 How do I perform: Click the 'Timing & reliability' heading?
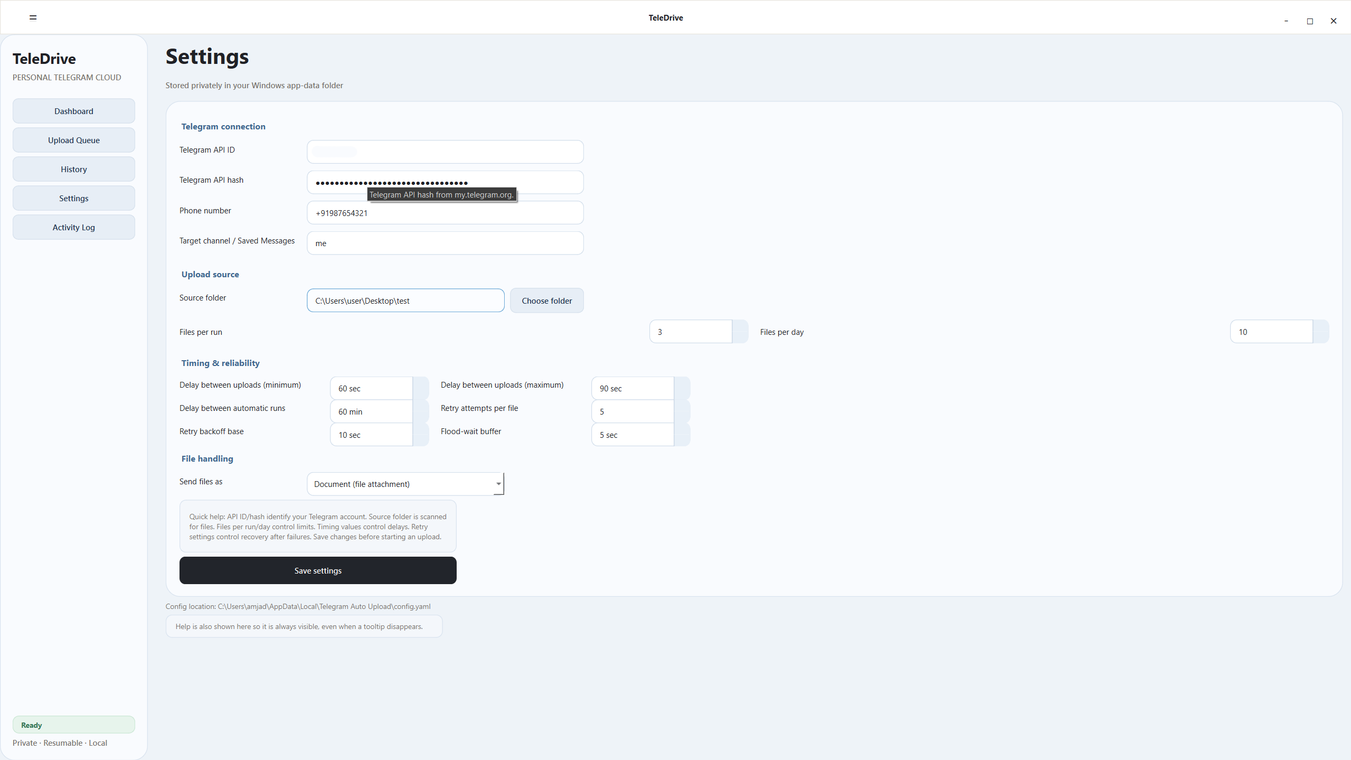point(221,363)
